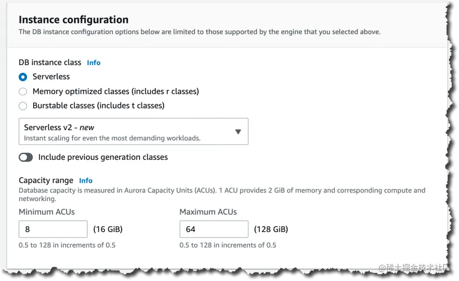Click the "Maximum ACUs" field label

click(208, 212)
